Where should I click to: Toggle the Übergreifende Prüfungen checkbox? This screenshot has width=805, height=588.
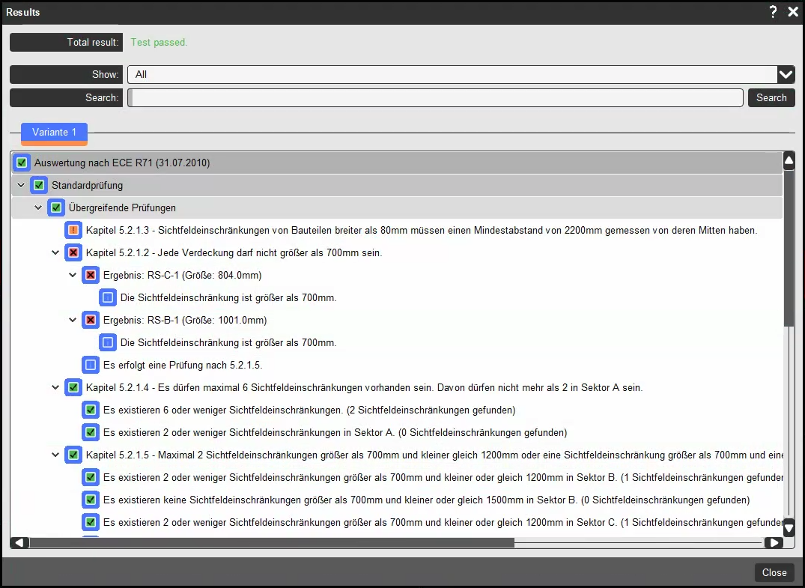[x=56, y=207]
